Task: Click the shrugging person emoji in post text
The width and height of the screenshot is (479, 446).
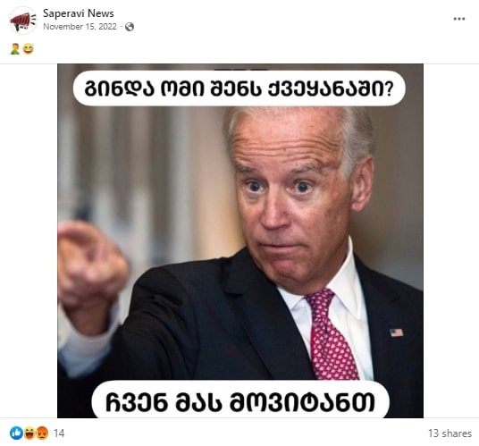Action: 15,49
